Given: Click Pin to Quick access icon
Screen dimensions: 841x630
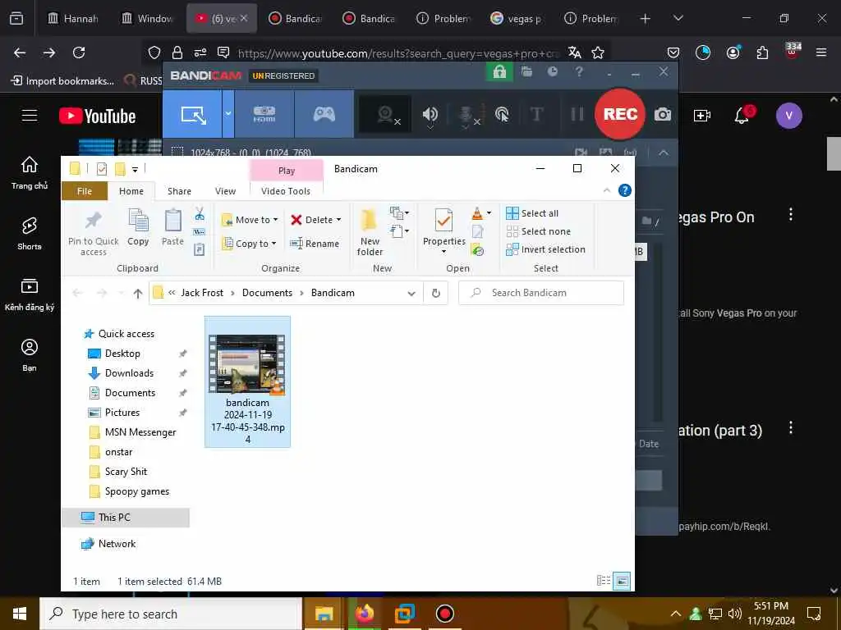Looking at the screenshot, I should (x=94, y=232).
